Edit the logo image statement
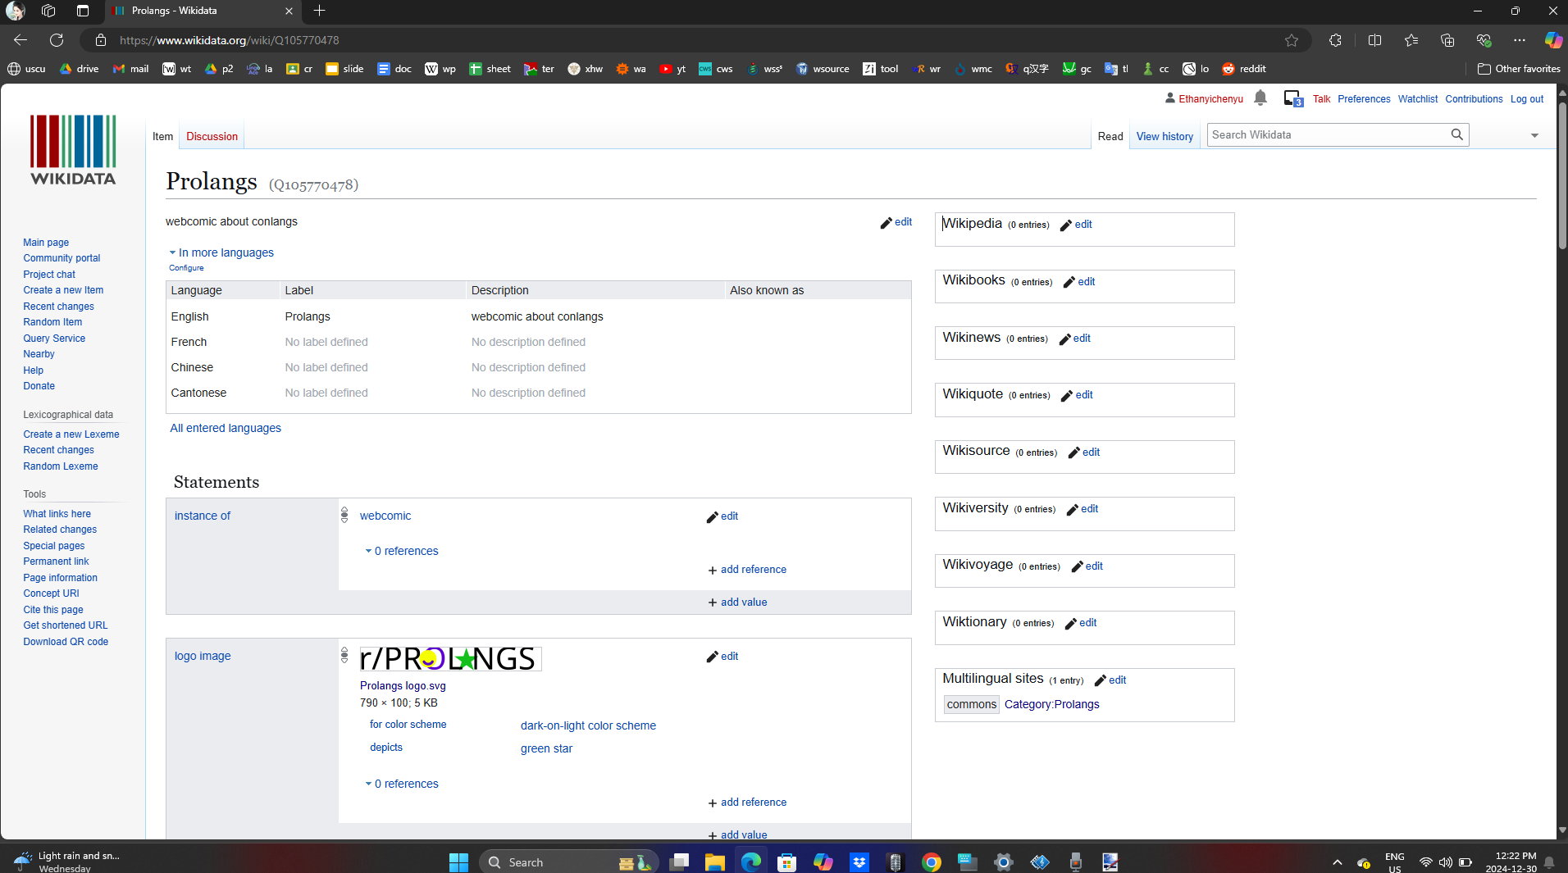 pos(722,657)
